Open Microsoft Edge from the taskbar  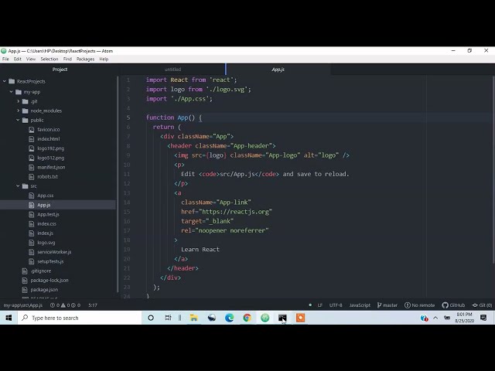(230, 318)
